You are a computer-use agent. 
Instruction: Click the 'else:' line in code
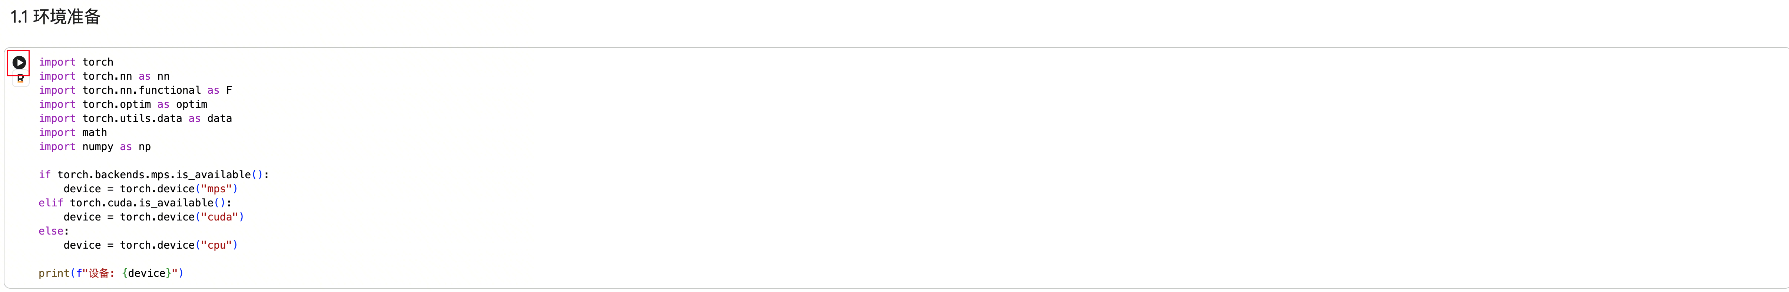pos(53,231)
